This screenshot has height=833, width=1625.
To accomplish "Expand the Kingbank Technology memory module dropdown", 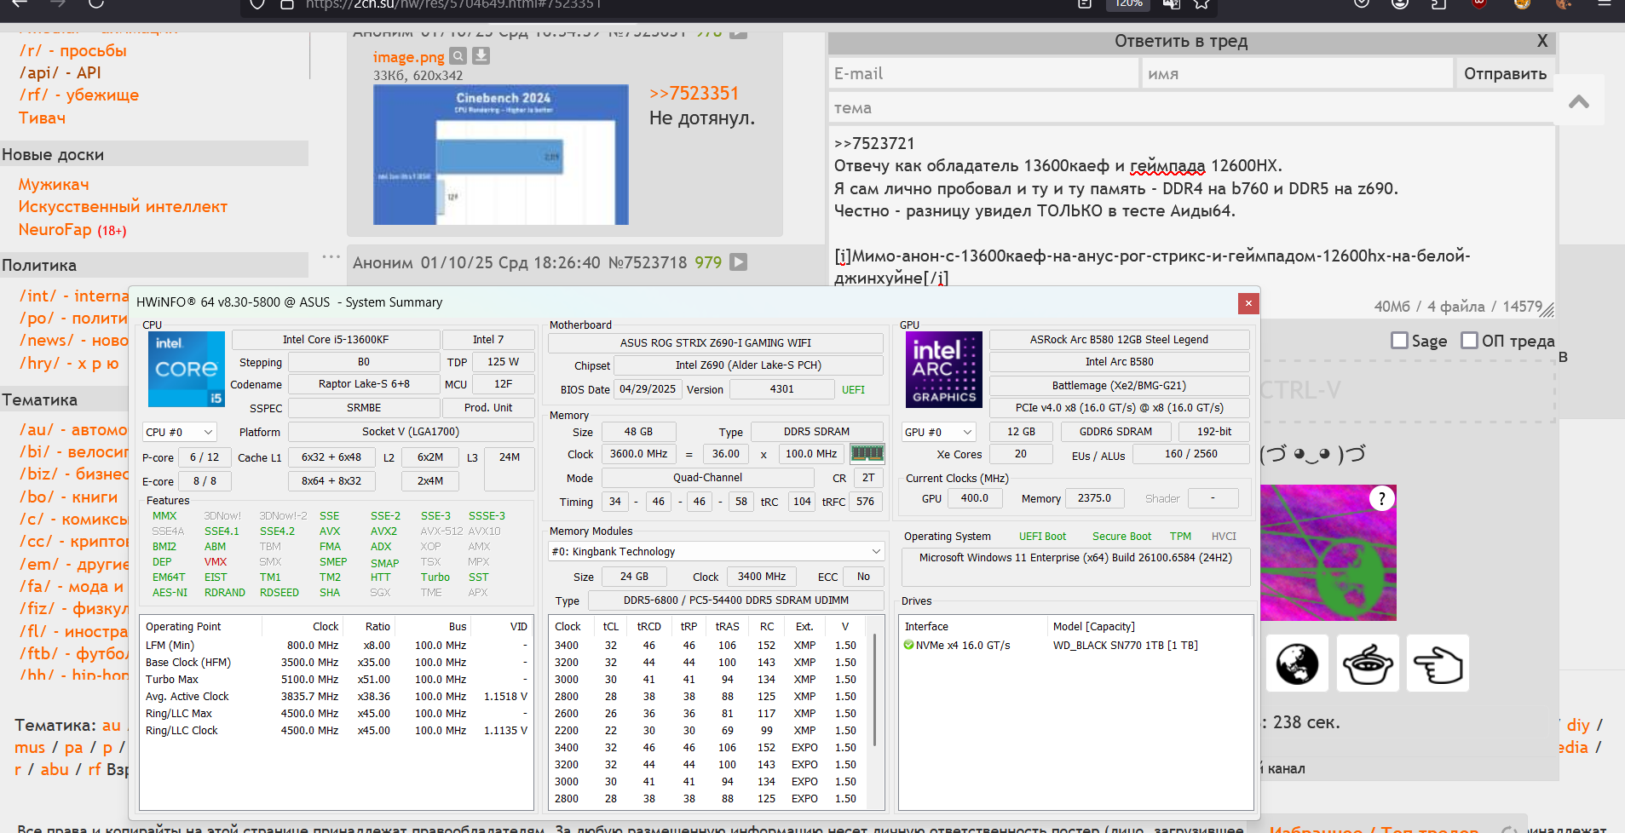I will (x=717, y=551).
